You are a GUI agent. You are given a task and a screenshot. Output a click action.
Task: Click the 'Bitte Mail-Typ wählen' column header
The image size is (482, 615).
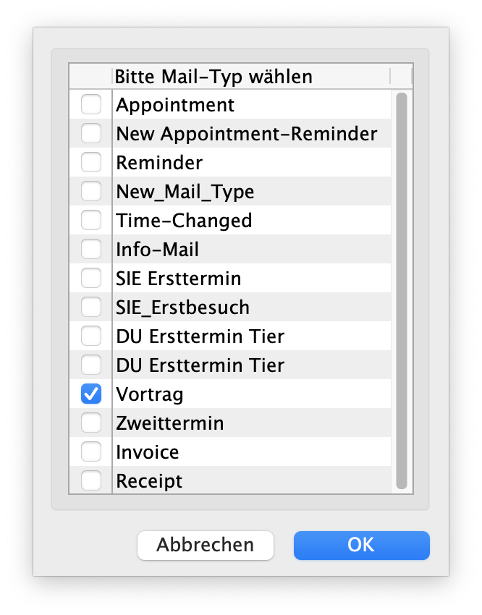[214, 76]
